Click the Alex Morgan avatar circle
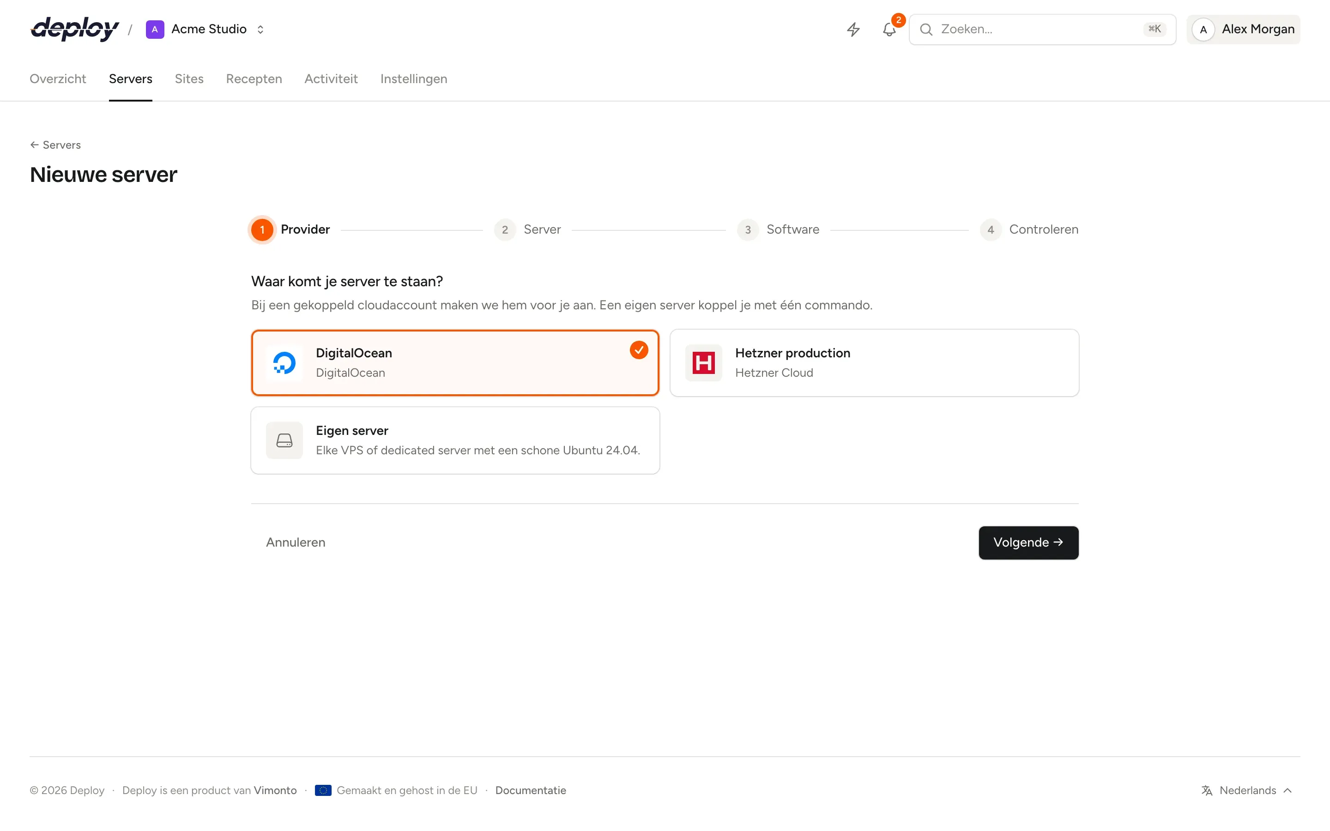1330x831 pixels. click(x=1203, y=29)
